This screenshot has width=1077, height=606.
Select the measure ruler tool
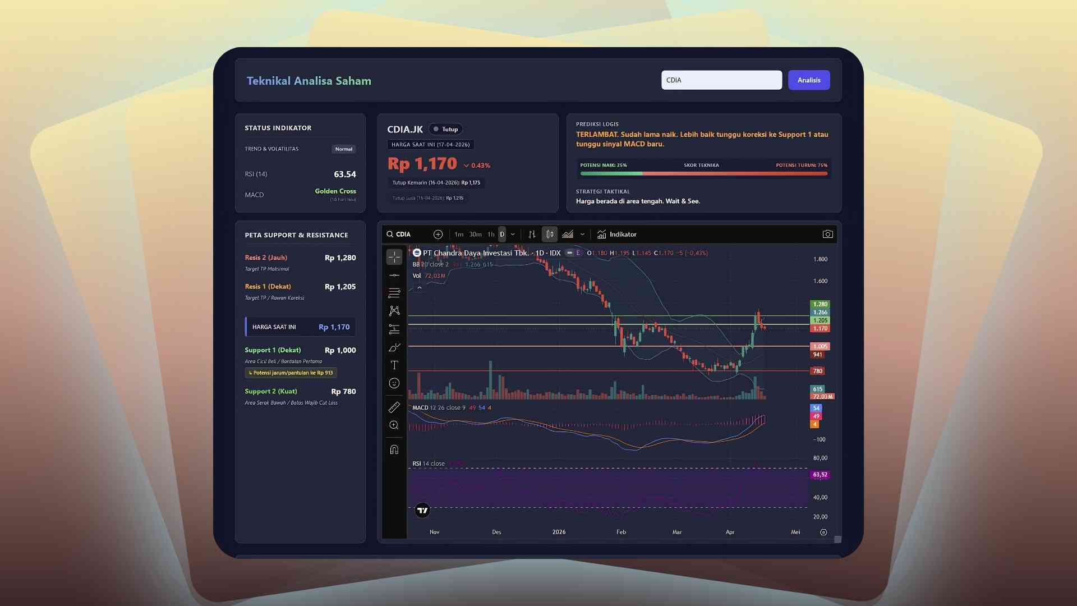point(394,407)
